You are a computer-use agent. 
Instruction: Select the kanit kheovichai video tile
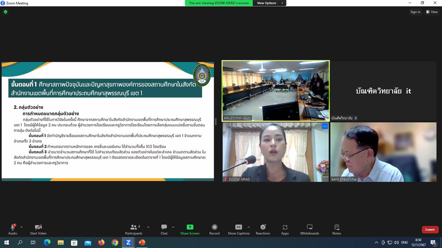point(383,152)
